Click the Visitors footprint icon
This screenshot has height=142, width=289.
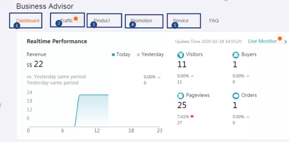(x=180, y=55)
